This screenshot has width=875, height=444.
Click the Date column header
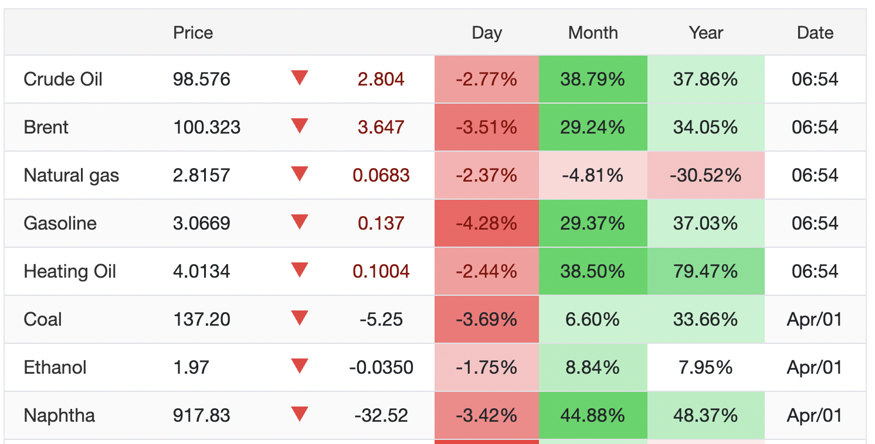tap(815, 33)
